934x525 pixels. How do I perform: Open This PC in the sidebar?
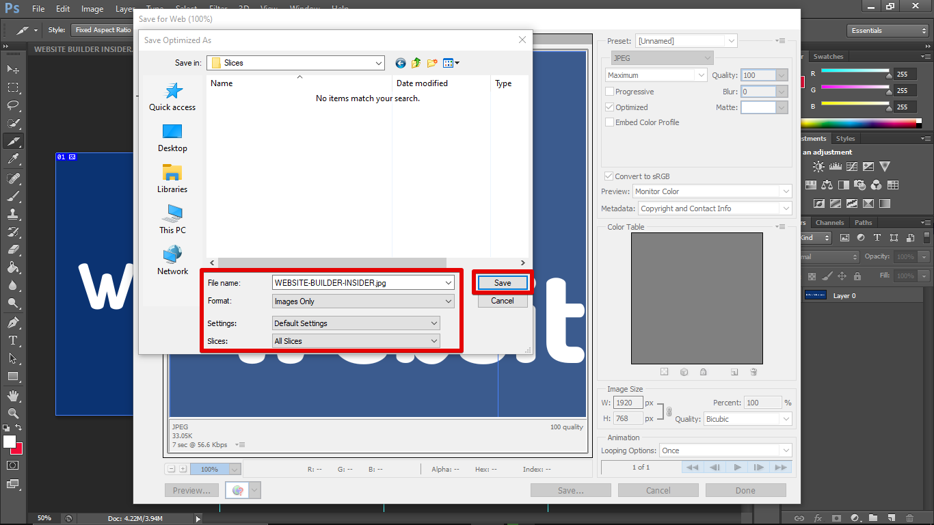[172, 219]
